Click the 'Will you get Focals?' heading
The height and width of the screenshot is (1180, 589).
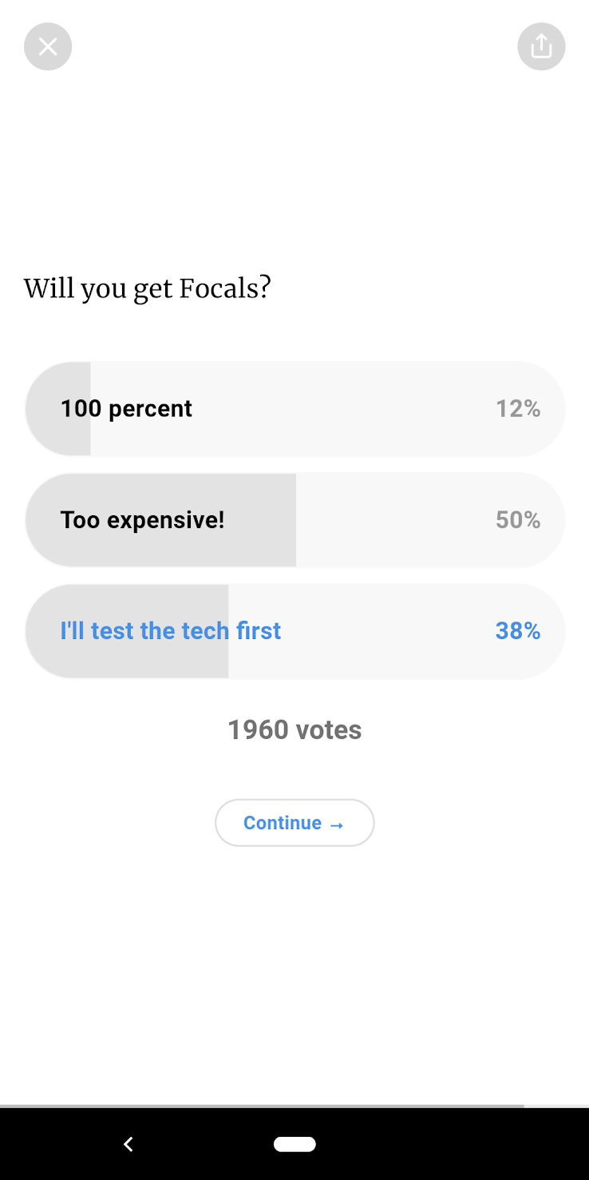(x=148, y=288)
